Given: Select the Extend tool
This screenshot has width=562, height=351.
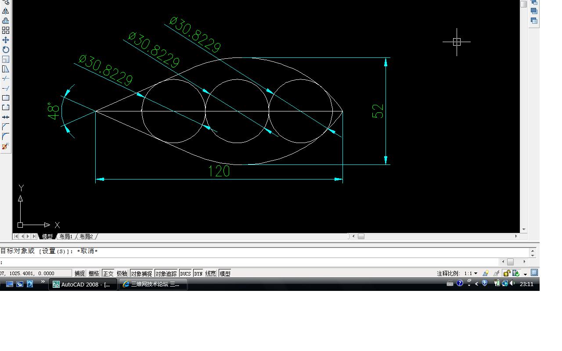Looking at the screenshot, I should click(6, 88).
